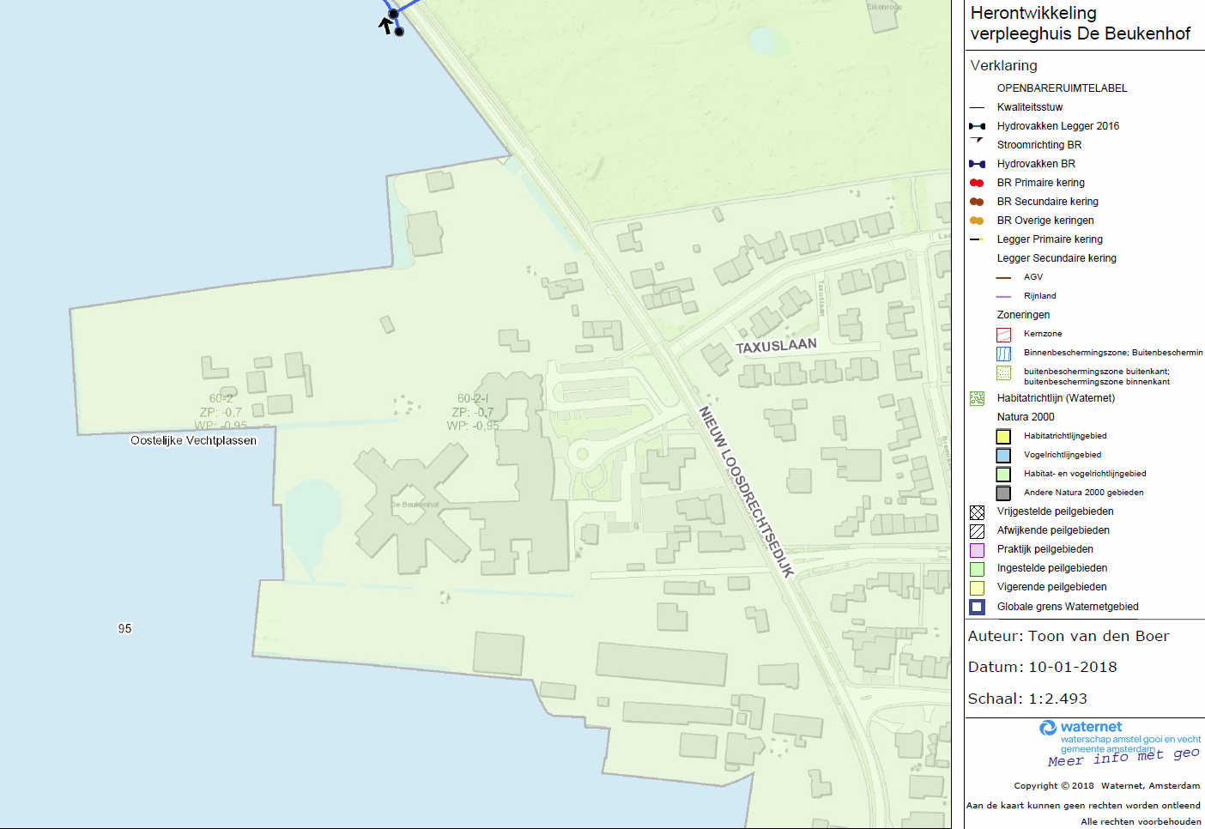The height and width of the screenshot is (829, 1205).
Task: Click the BR Primaire kering red symbol
Action: pyautogui.click(x=977, y=183)
